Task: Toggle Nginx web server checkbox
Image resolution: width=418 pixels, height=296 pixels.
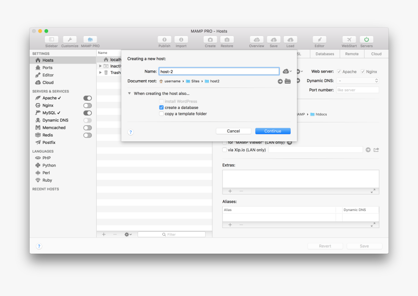Action: (x=363, y=71)
